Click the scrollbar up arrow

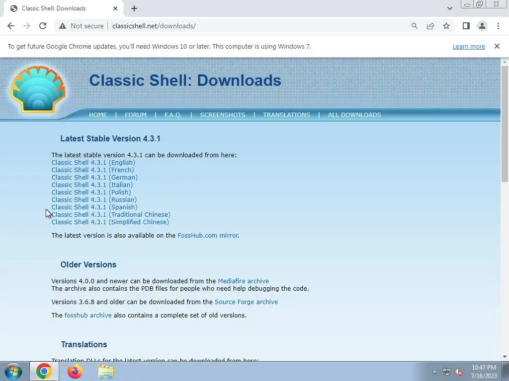(505, 62)
